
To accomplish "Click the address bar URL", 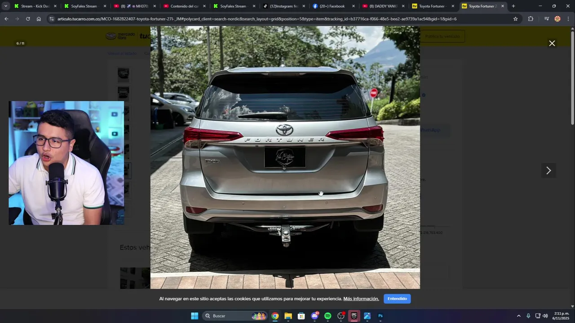I will [257, 19].
